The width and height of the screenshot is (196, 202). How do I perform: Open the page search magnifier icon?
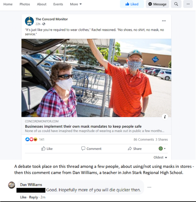point(176,4)
